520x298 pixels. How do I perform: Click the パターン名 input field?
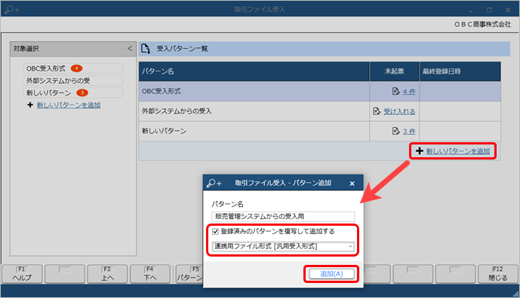[283, 216]
